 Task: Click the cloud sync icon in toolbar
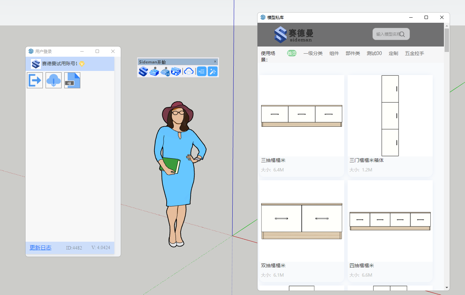(189, 72)
